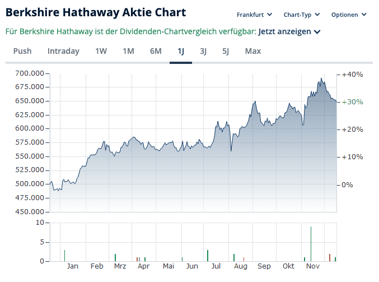
Task: Click the volume axis label '5'
Action: tap(42, 242)
